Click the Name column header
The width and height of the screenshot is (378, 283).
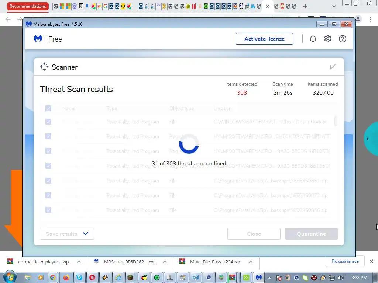click(69, 109)
